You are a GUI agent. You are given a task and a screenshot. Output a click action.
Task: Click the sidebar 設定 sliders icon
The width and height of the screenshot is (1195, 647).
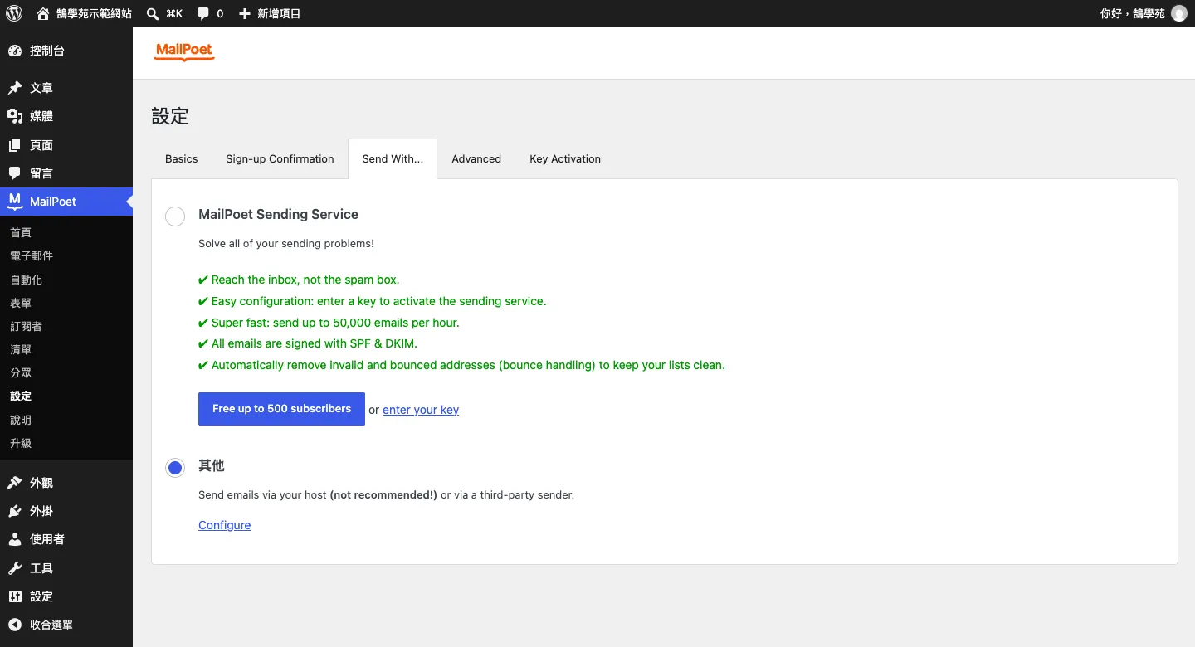coord(15,596)
